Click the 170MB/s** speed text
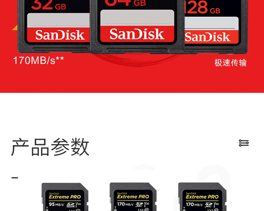The height and width of the screenshot is (211, 264). 39,61
